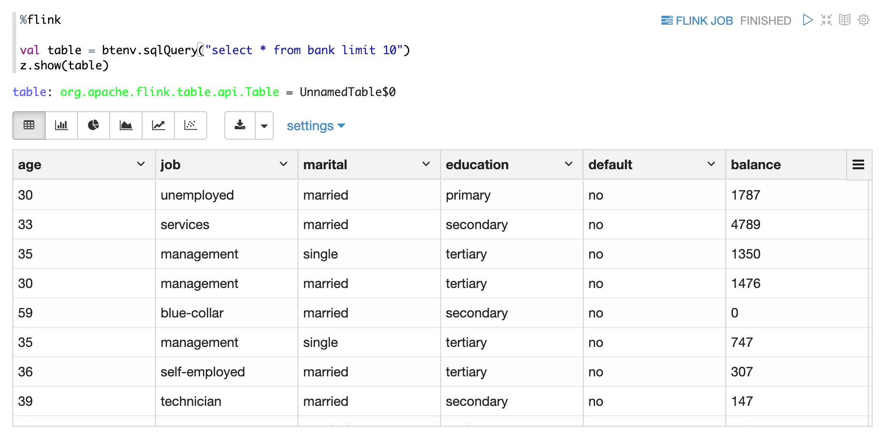Sort by the balance column header
Viewport: 885px width, 441px height.
(756, 165)
